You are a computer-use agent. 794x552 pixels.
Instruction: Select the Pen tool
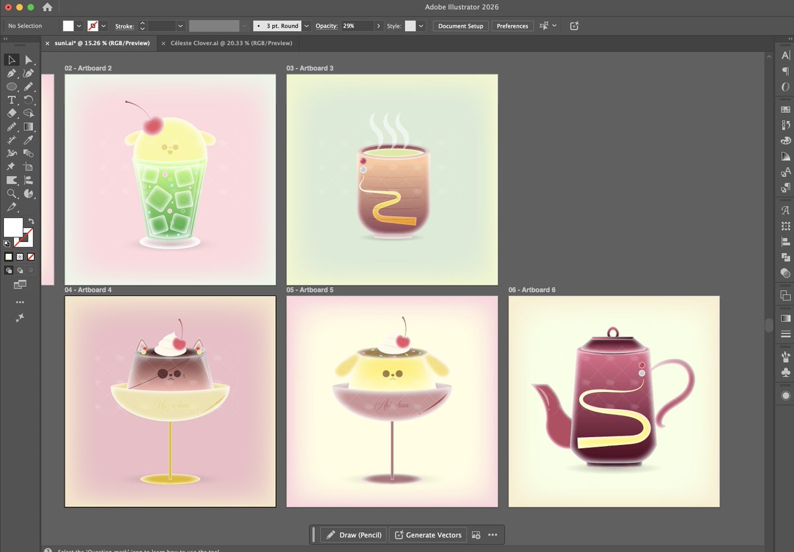tap(12, 73)
